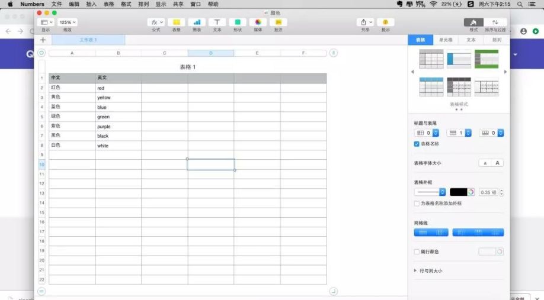544x300 pixels.
Task: Adjust the 0.35 磅 outline width stepper
Action: point(501,192)
